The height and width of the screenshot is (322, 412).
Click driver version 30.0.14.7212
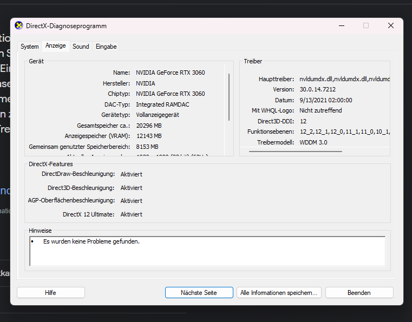[x=317, y=89]
